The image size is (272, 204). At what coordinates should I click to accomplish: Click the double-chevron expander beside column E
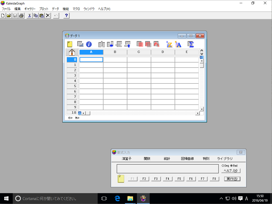[x=202, y=52]
